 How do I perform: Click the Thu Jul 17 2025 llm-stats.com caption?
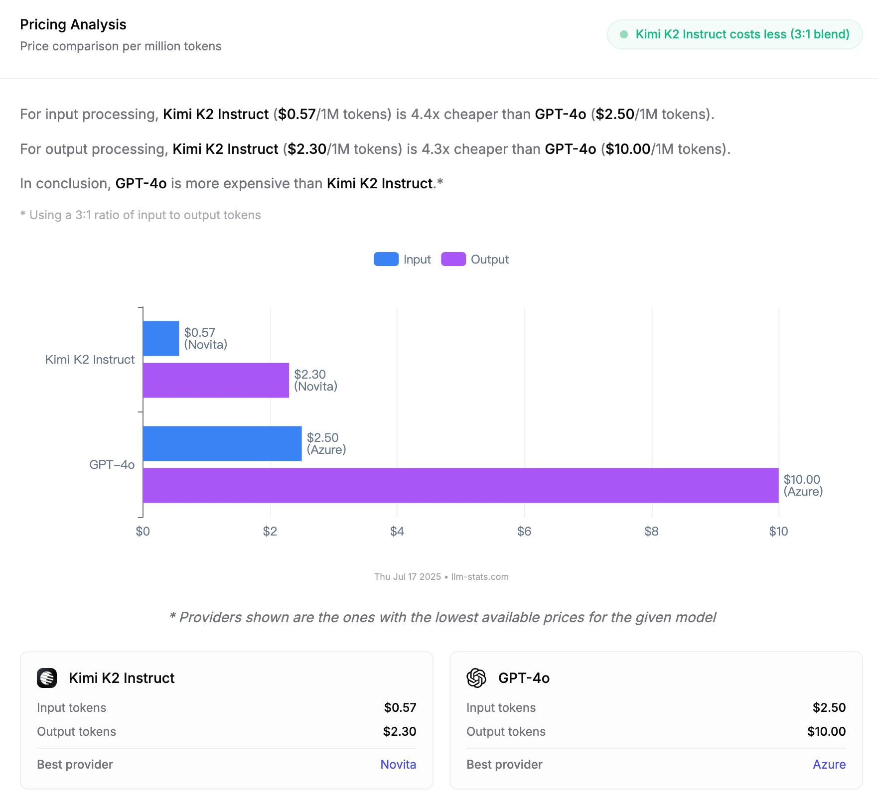(x=441, y=576)
